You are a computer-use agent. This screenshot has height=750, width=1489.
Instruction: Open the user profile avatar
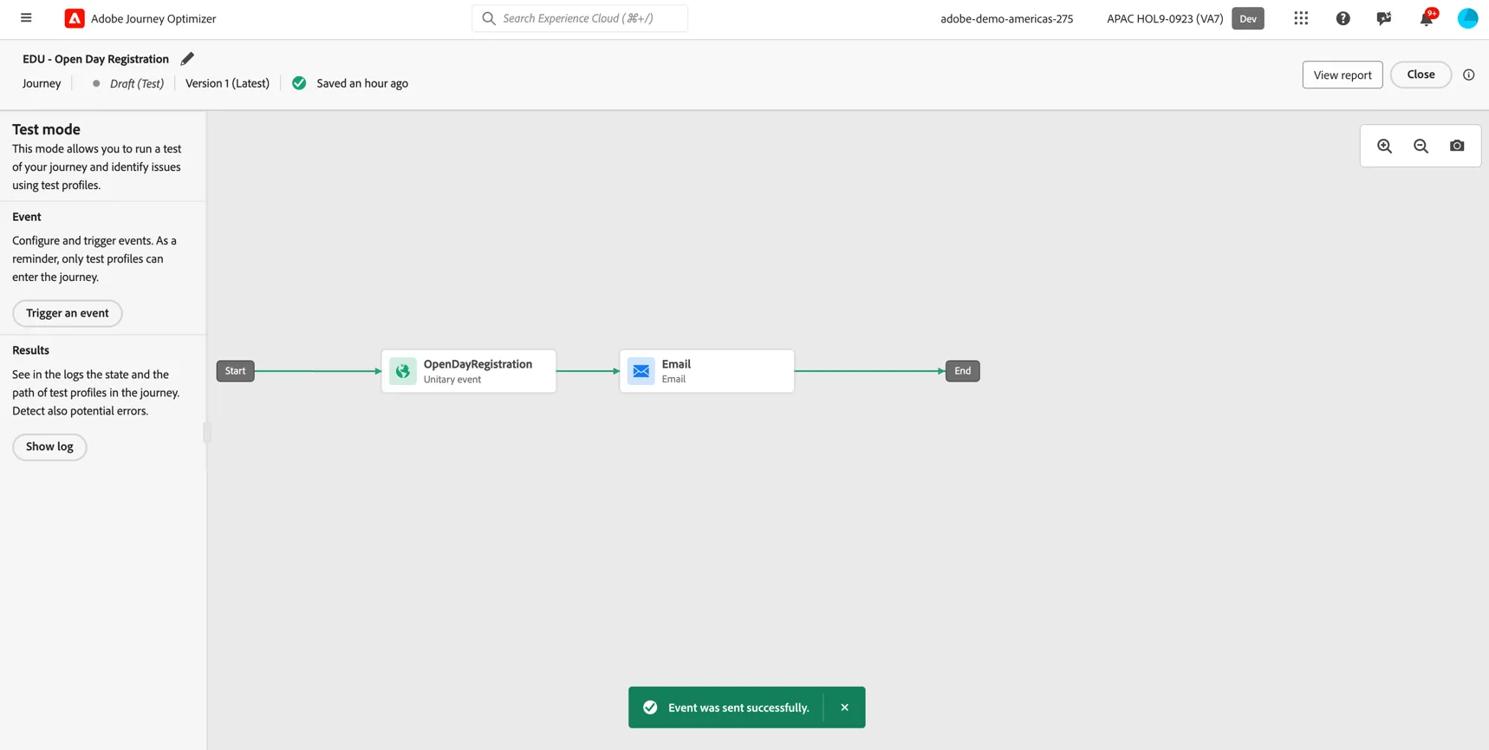(1467, 18)
